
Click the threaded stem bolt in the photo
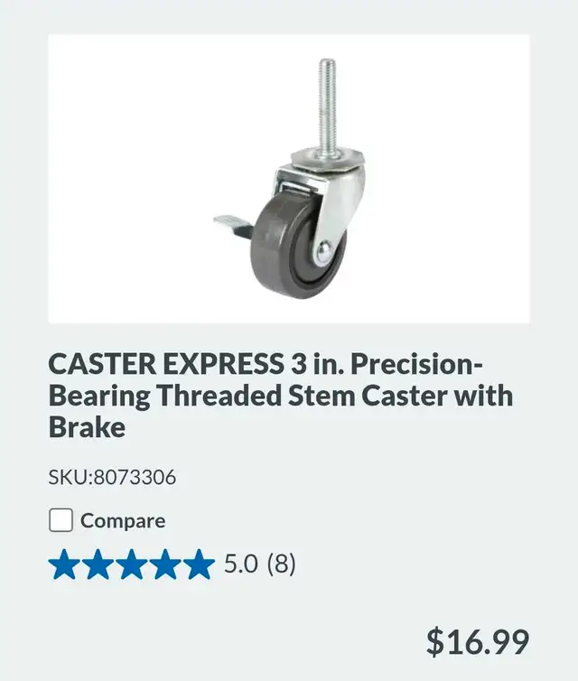(328, 107)
